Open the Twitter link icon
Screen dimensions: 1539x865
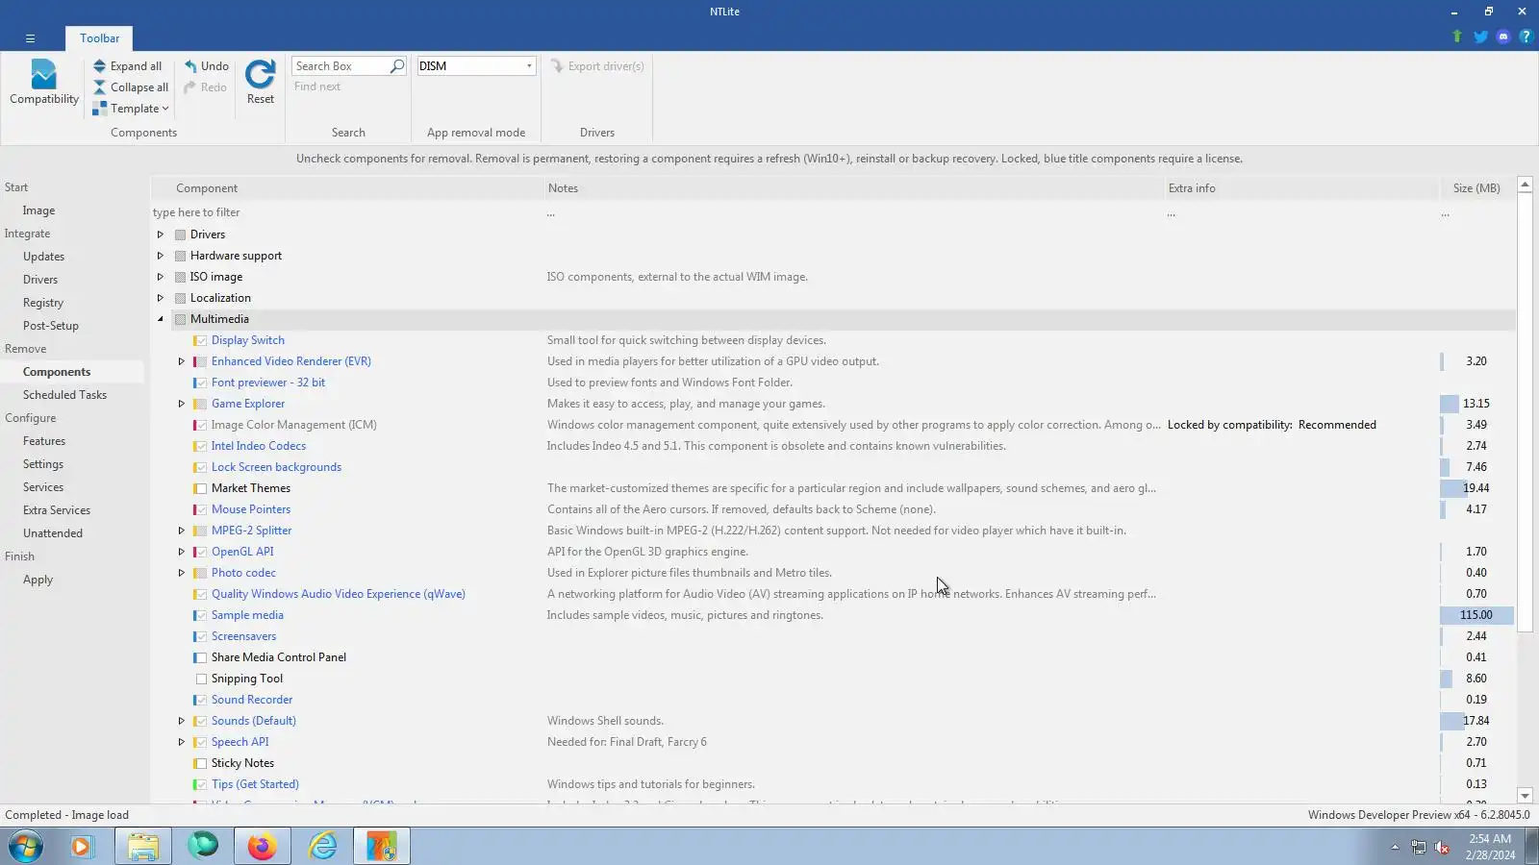[x=1480, y=37]
